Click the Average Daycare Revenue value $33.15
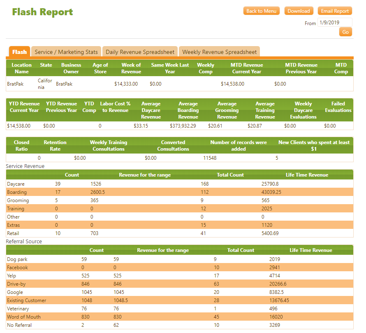 click(x=141, y=126)
